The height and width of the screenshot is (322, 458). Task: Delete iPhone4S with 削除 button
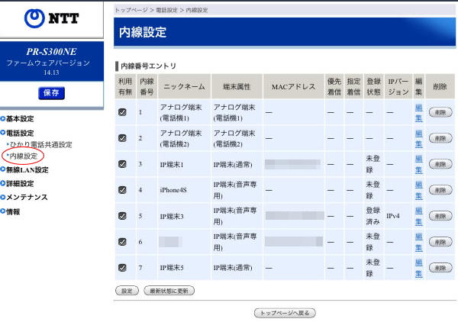440,190
